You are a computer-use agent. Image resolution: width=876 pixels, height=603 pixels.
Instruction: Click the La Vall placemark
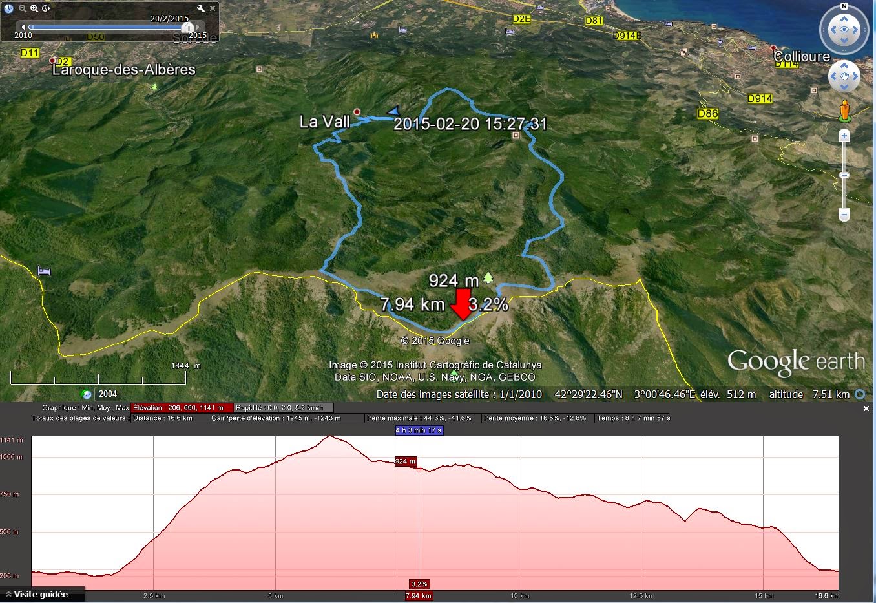pyautogui.click(x=357, y=111)
